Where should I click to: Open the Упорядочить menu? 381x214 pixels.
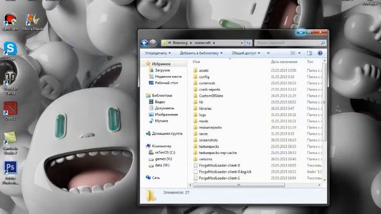(158, 53)
